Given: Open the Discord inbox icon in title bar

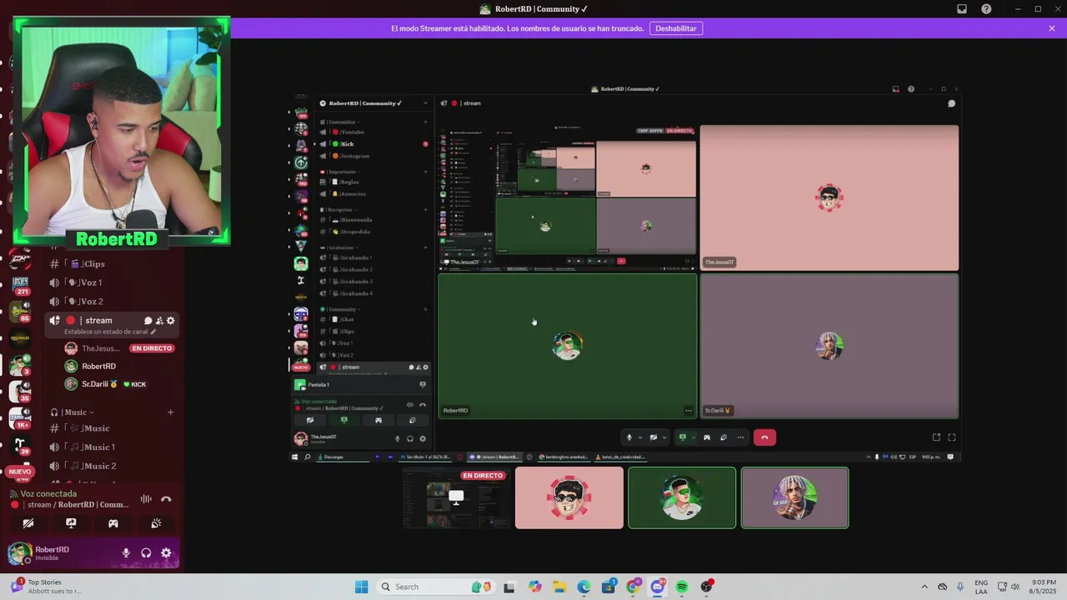Looking at the screenshot, I should tap(962, 9).
